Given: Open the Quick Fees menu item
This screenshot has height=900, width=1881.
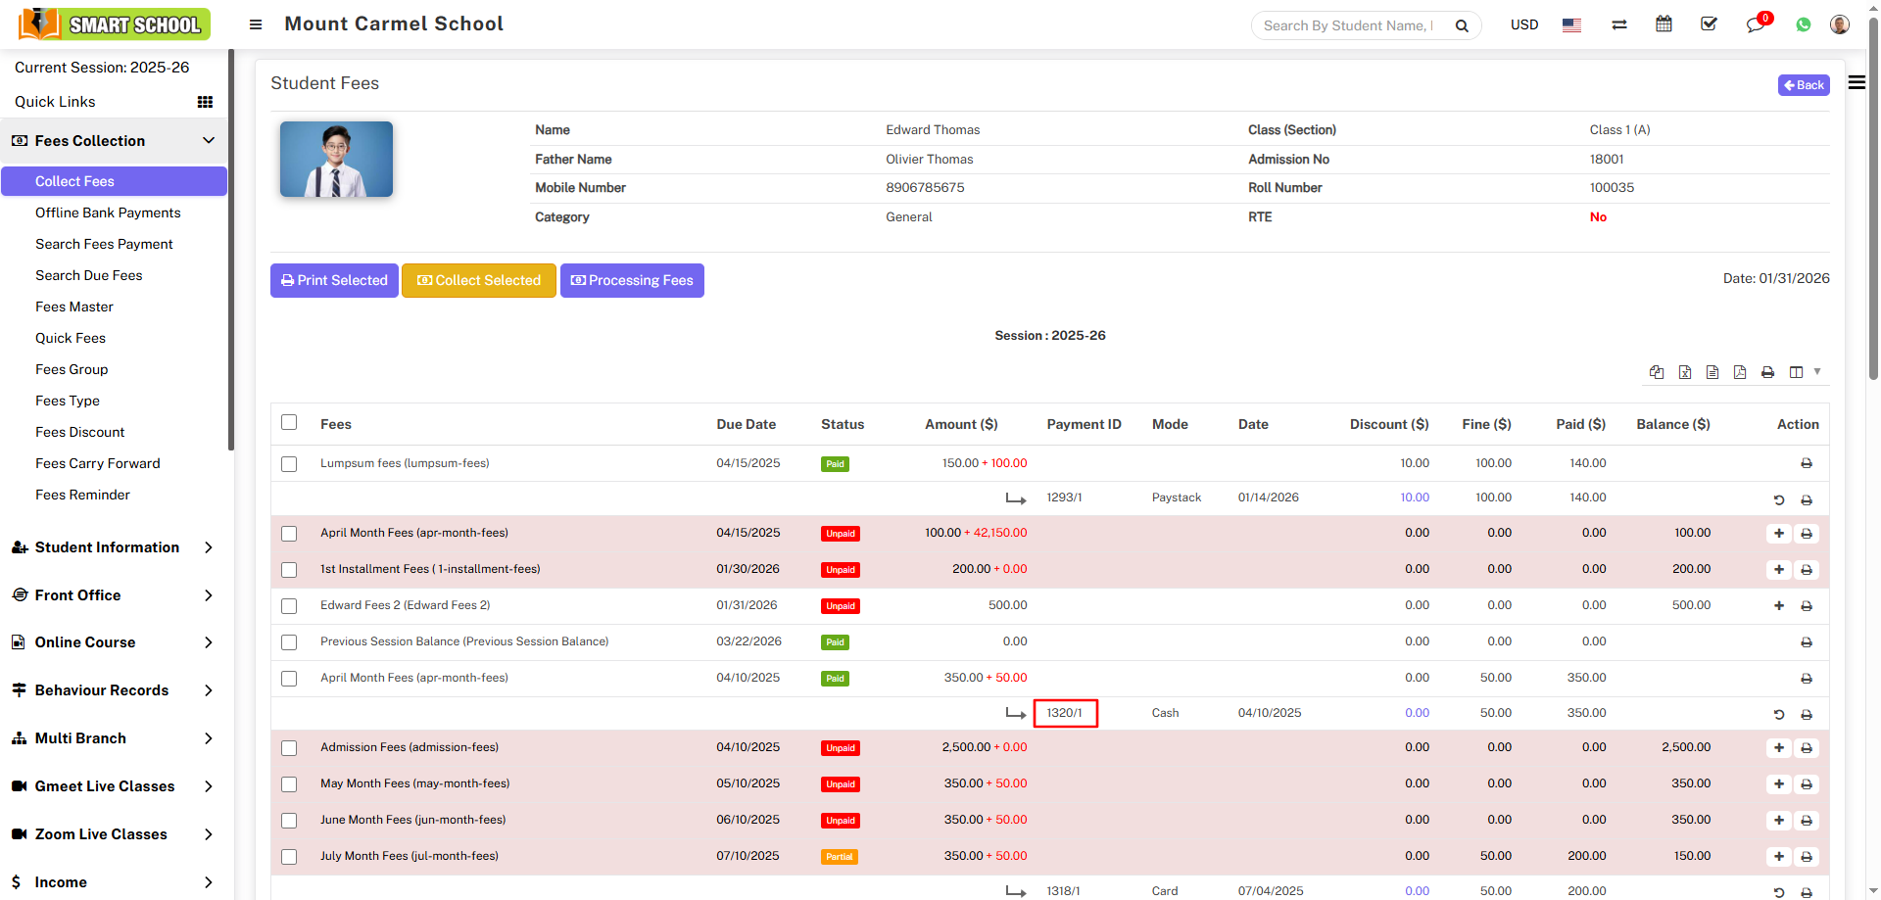Looking at the screenshot, I should pos(70,338).
